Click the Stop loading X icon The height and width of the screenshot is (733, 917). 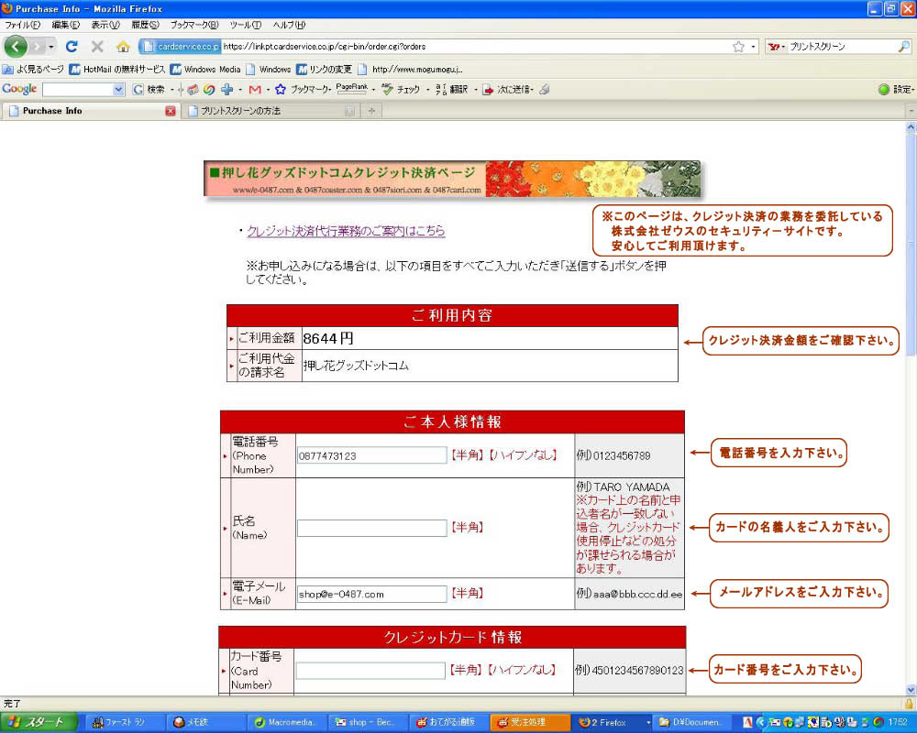coord(97,46)
